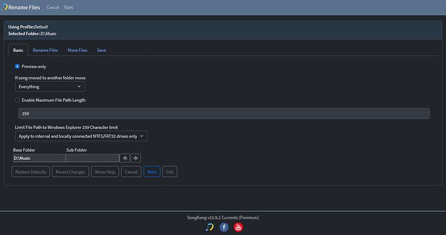Click Start in the top header bar
This screenshot has width=446, height=235.
[x=69, y=7]
